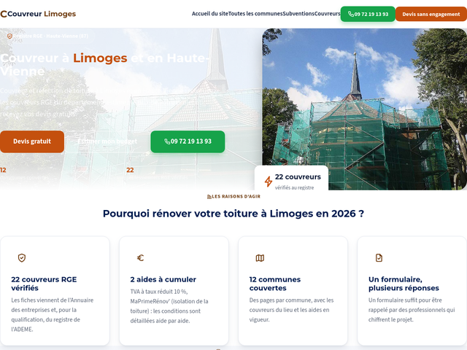Click icon beside LES RAISONS D'AGIR
The height and width of the screenshot is (350, 467).
tap(209, 196)
